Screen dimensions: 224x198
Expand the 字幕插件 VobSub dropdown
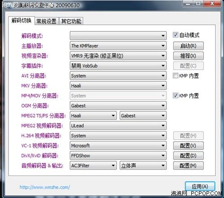(x=118, y=66)
